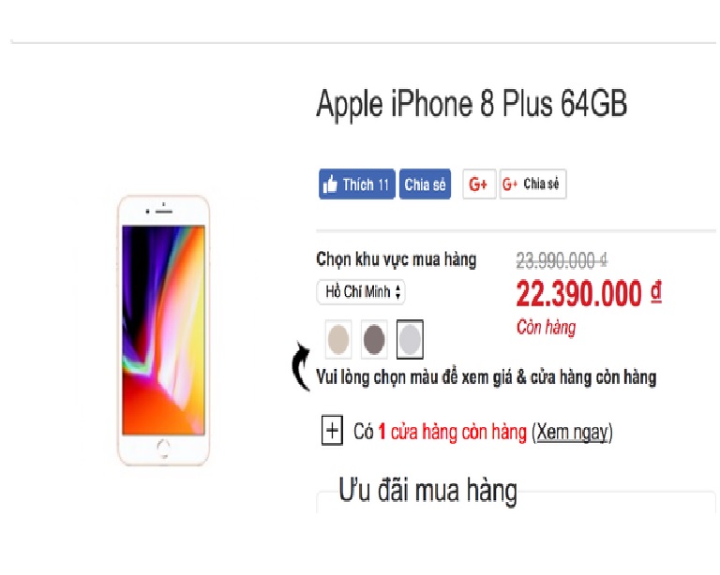This screenshot has height=575, width=720.
Task: Click the Ưu đãi mua hàng section heading
Action: (427, 491)
